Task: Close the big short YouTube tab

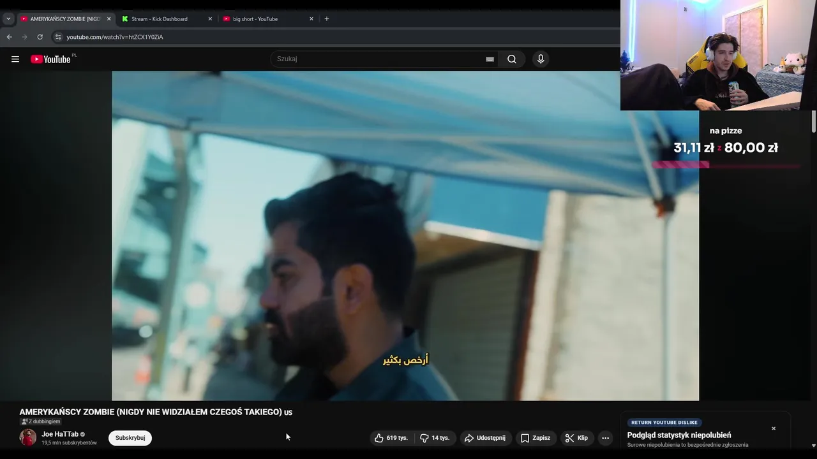Action: tap(311, 19)
